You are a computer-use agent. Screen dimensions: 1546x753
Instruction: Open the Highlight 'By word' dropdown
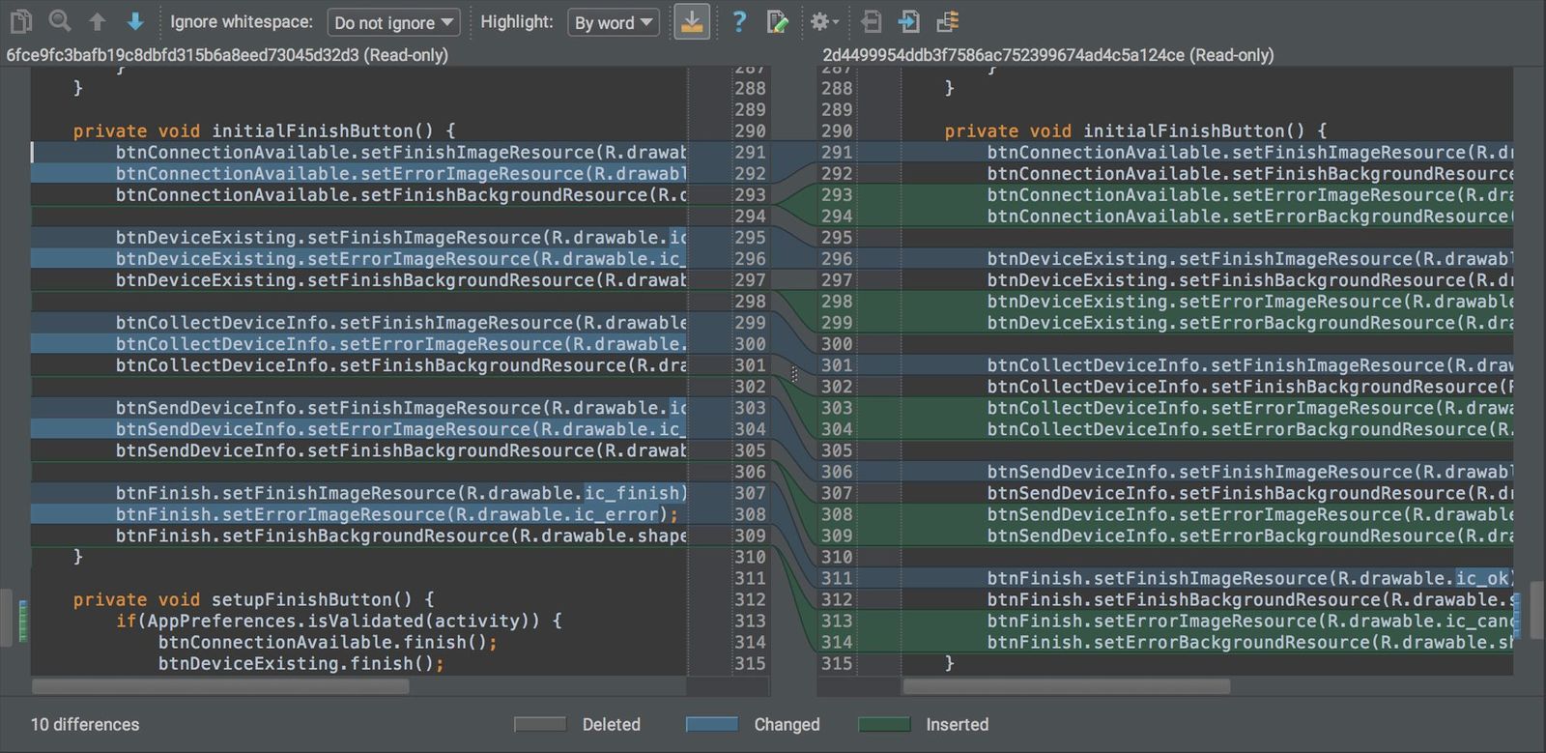[613, 22]
